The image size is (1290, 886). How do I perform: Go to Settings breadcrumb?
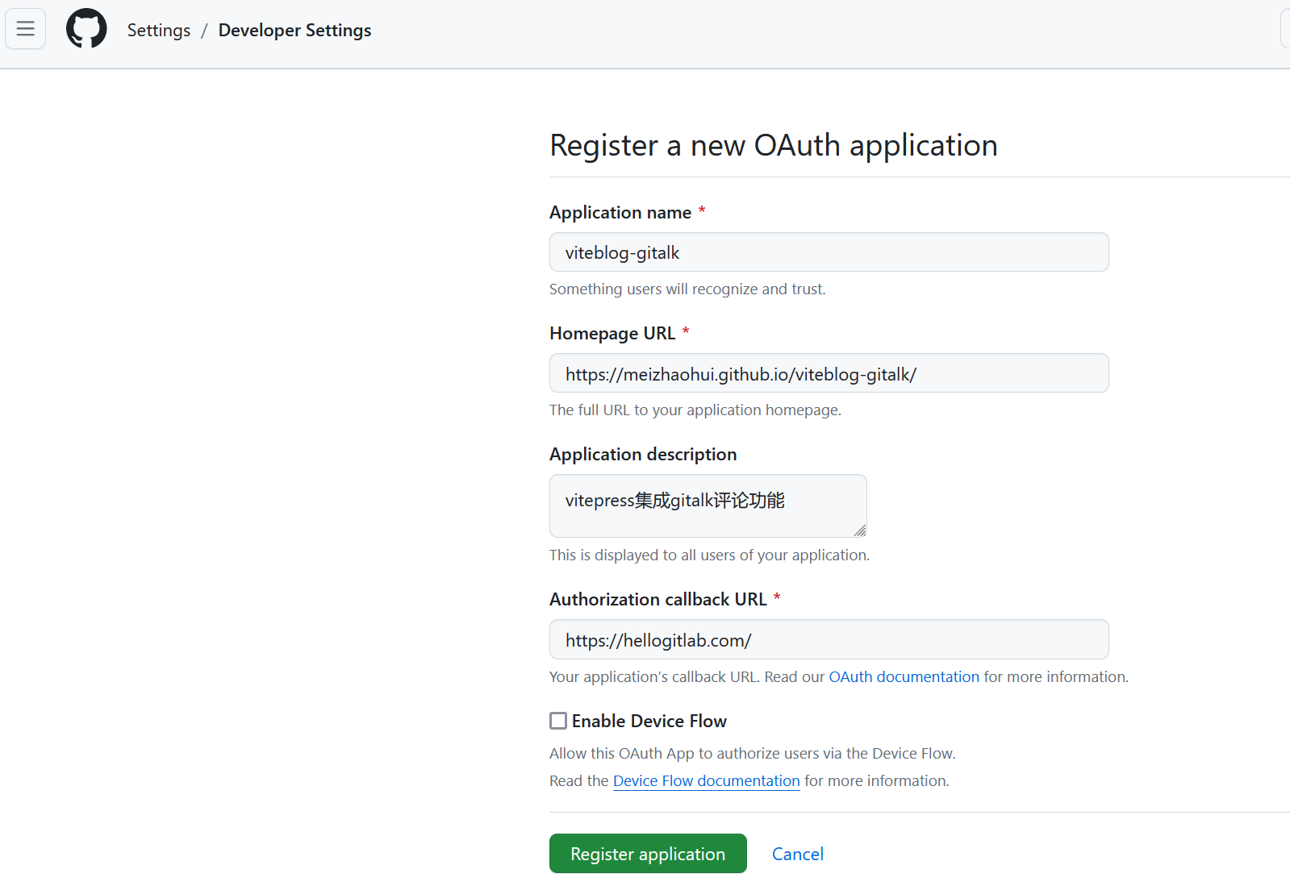tap(159, 31)
